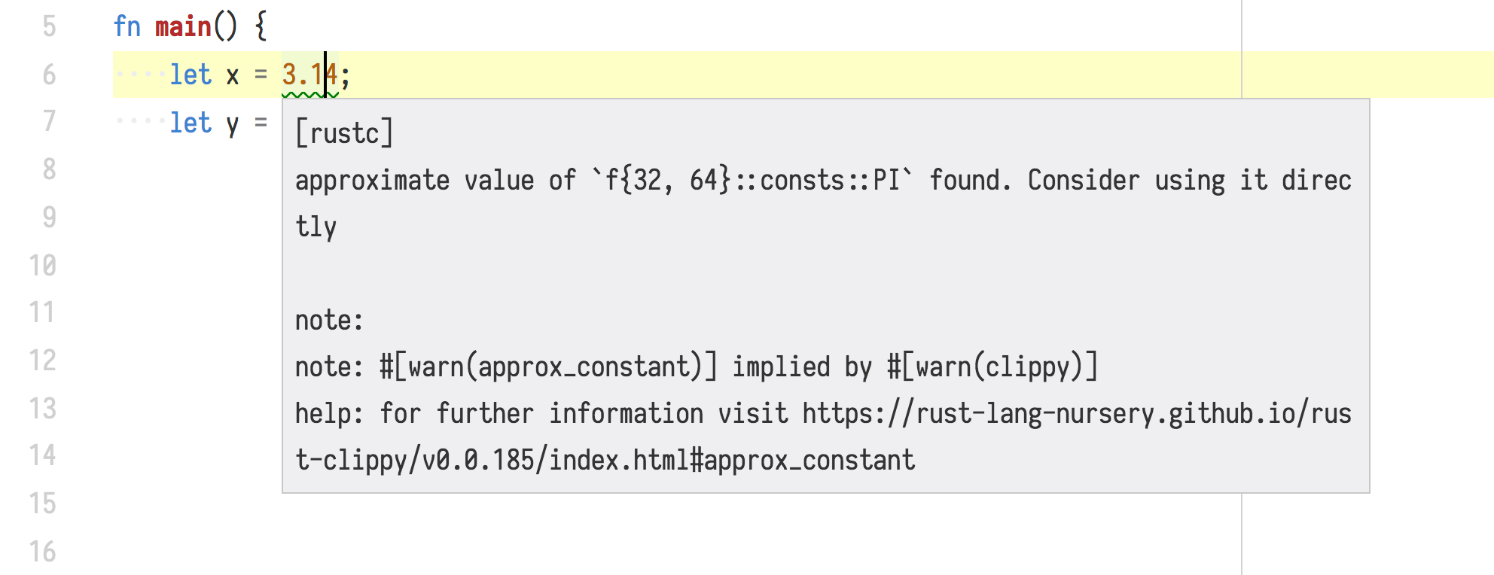Click the 'let' keyword on line 7
This screenshot has height=575, width=1494.
pyautogui.click(x=191, y=123)
